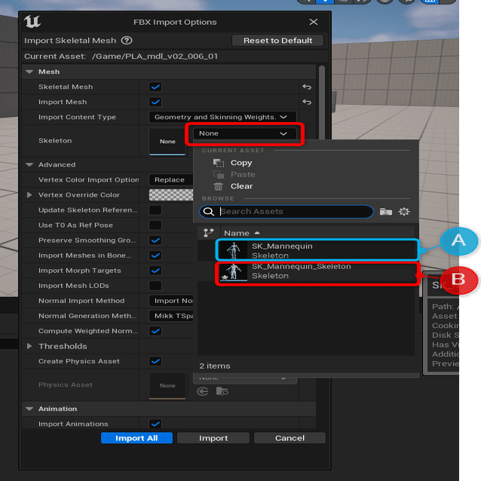Click the SK_Mannequin thumbnail image
The width and height of the screenshot is (481, 481).
(x=234, y=250)
